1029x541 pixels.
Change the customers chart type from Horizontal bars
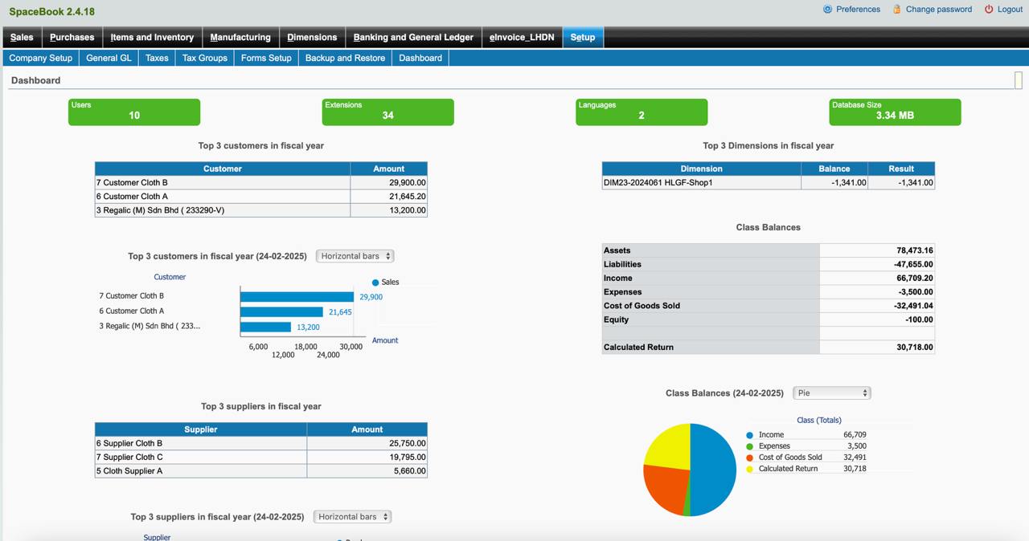click(x=354, y=255)
